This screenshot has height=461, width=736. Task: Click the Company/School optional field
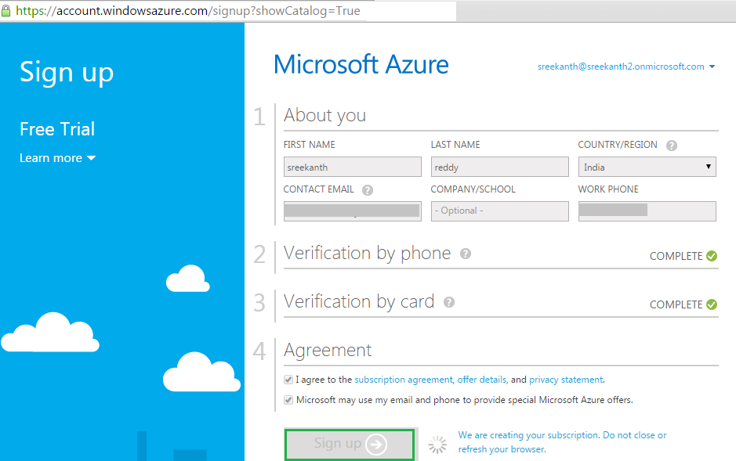click(500, 211)
